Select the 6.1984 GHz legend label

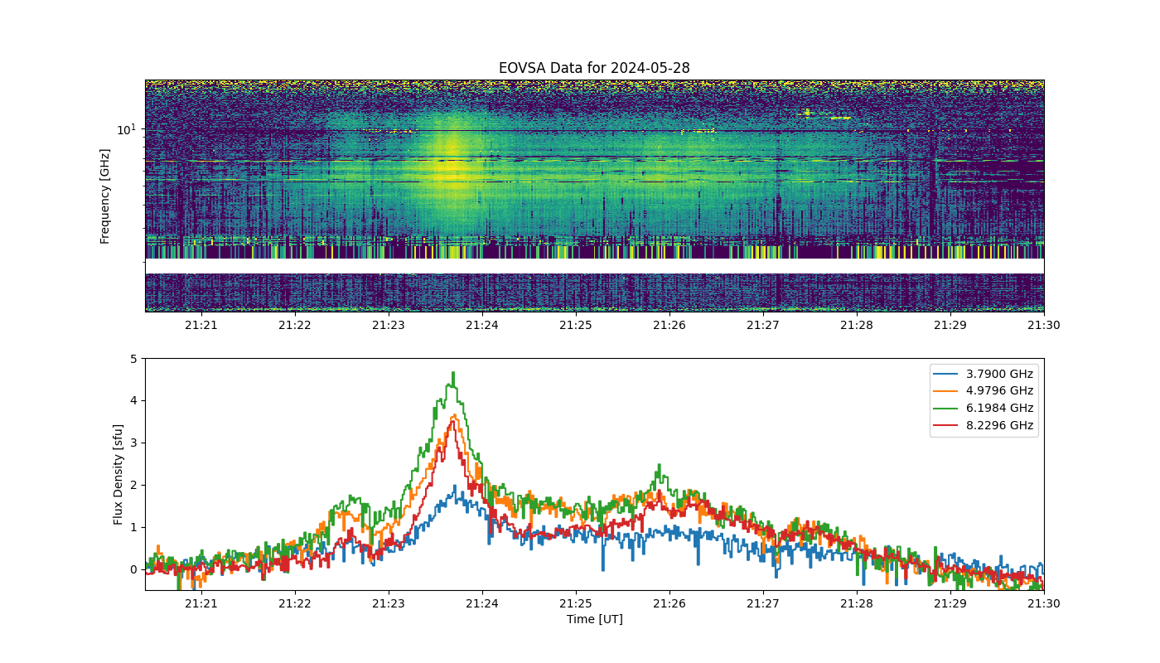click(x=1000, y=408)
